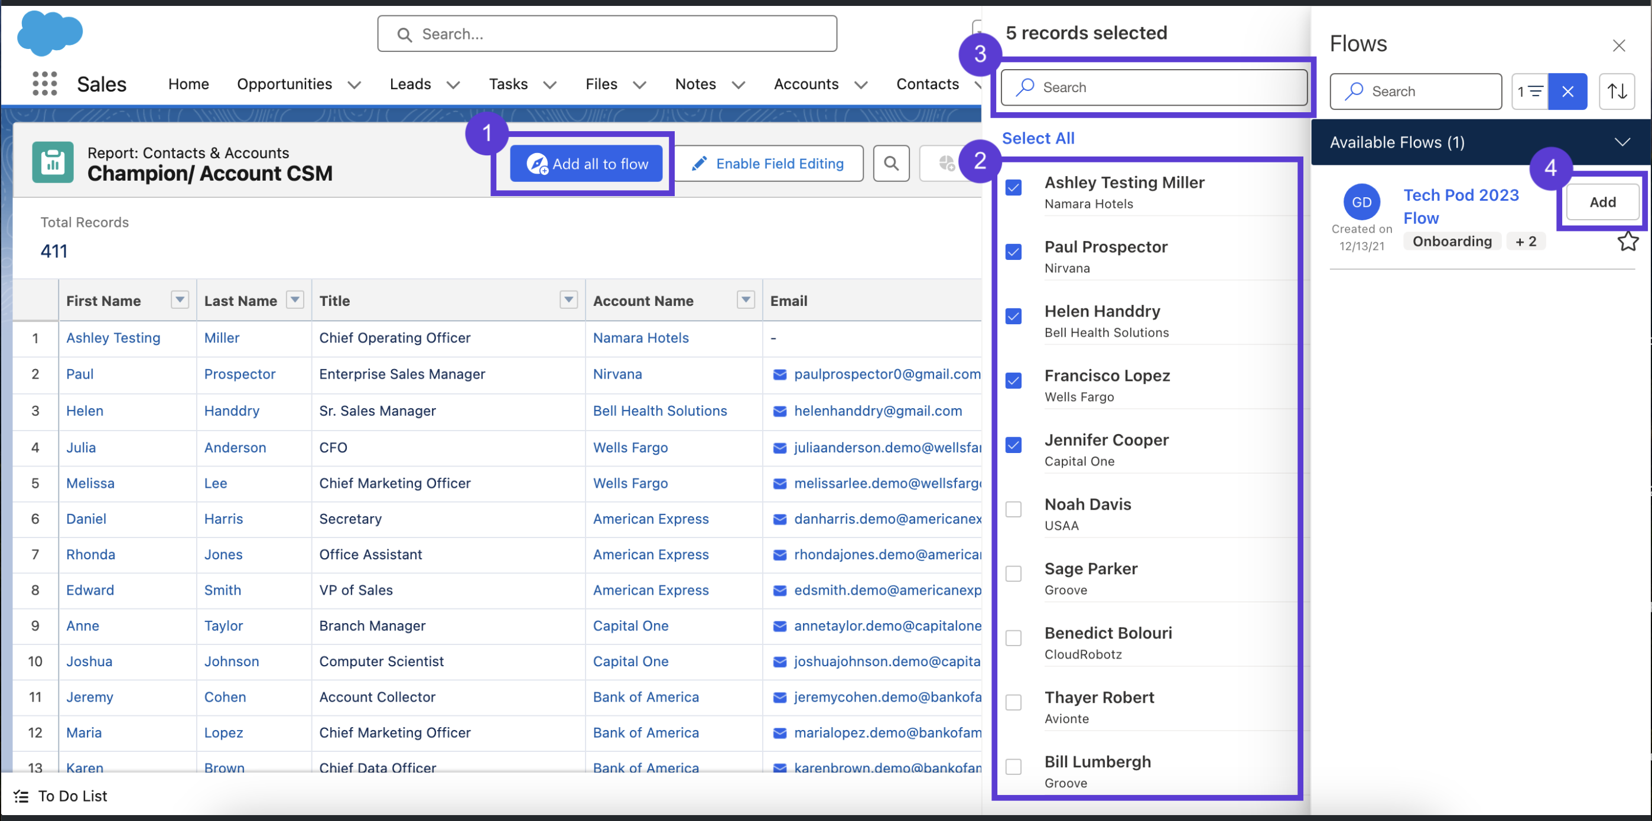Check the Noah Davis record checkbox
The image size is (1652, 821).
pos(1013,509)
